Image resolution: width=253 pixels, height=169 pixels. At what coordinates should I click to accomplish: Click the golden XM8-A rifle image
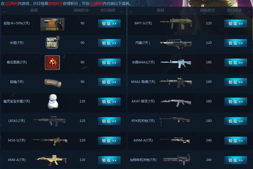coord(51,160)
